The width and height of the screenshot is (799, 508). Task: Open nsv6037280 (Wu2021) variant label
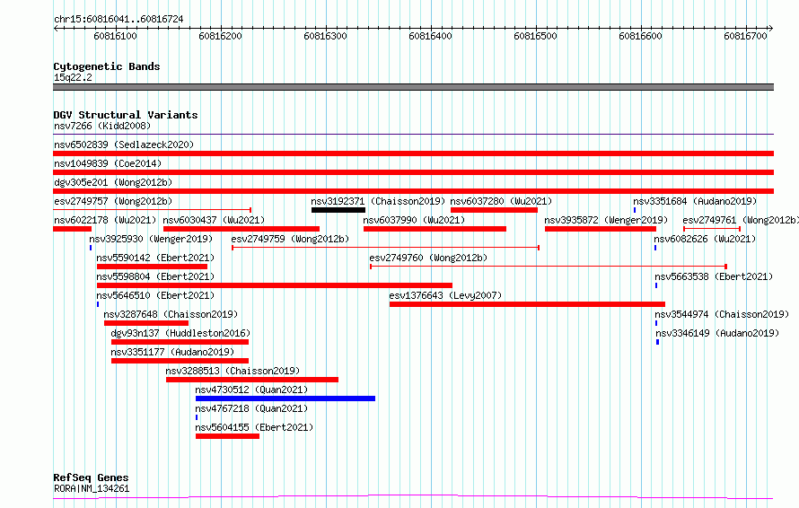(501, 201)
